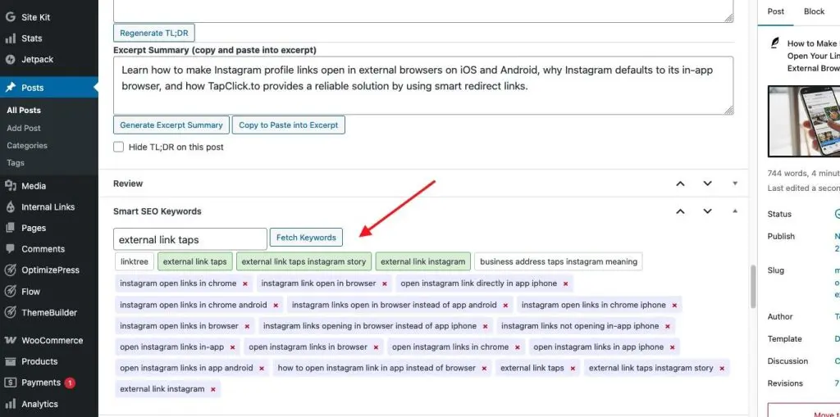Screen dimensions: 840x417
Task: Click the Comments bubble icon
Action: tap(10, 249)
